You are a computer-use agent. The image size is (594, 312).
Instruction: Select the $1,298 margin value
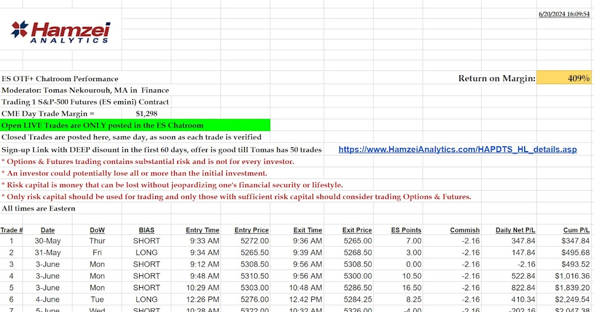(147, 113)
